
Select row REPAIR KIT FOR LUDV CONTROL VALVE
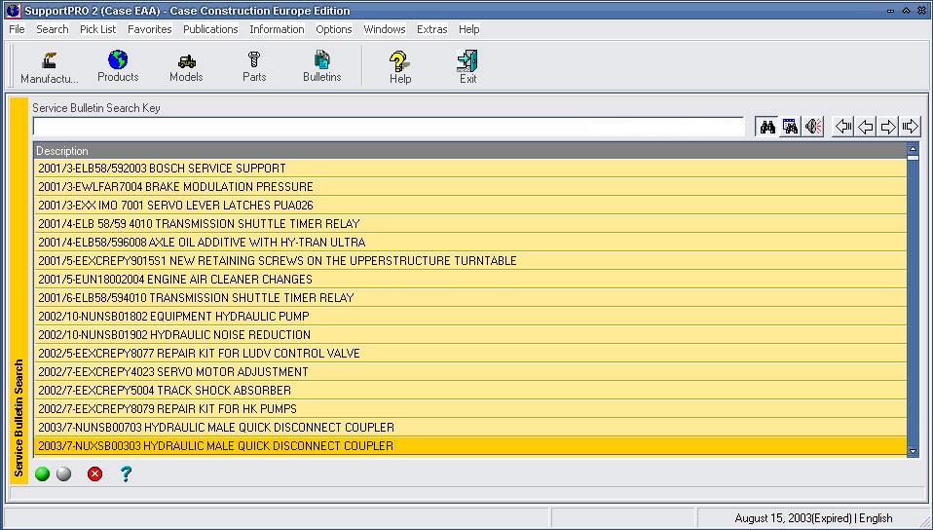click(x=470, y=353)
